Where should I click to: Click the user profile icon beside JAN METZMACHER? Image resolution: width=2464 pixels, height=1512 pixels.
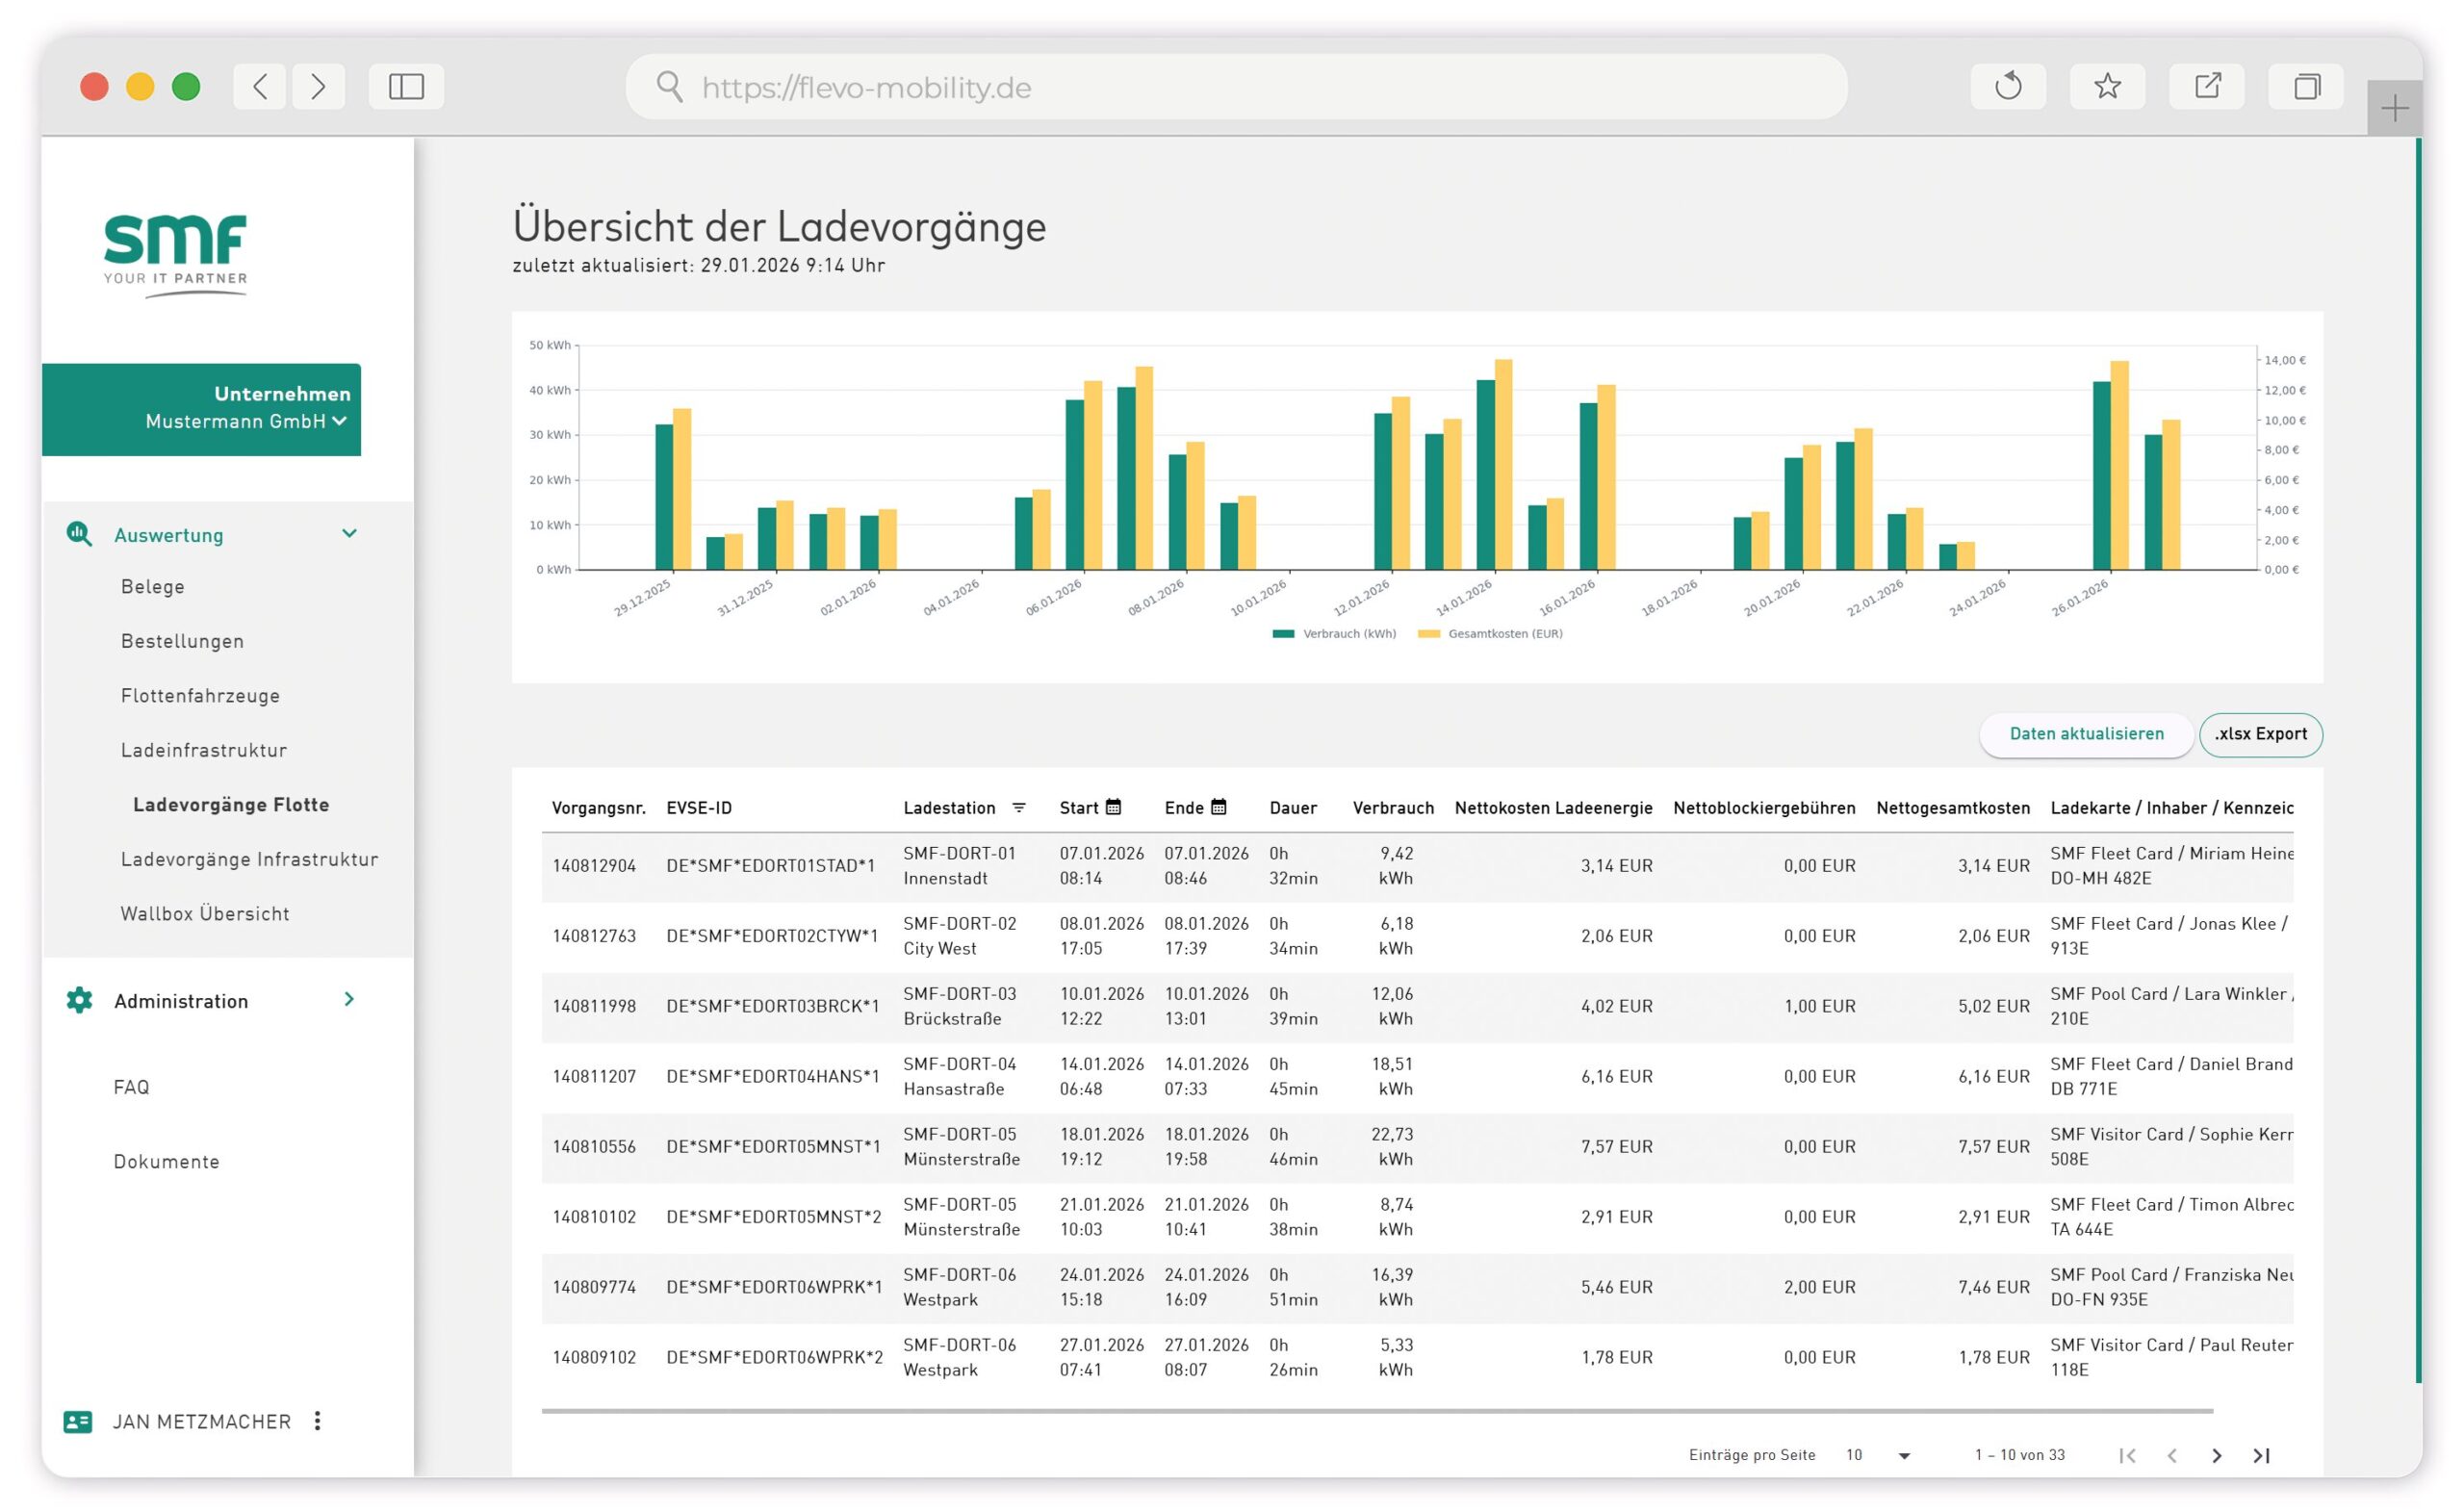(77, 1421)
